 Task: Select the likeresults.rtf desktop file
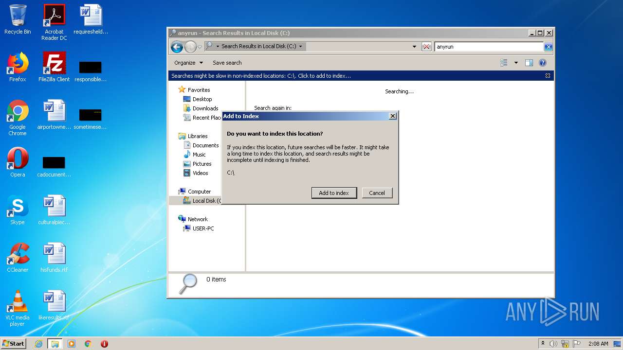tap(54, 305)
